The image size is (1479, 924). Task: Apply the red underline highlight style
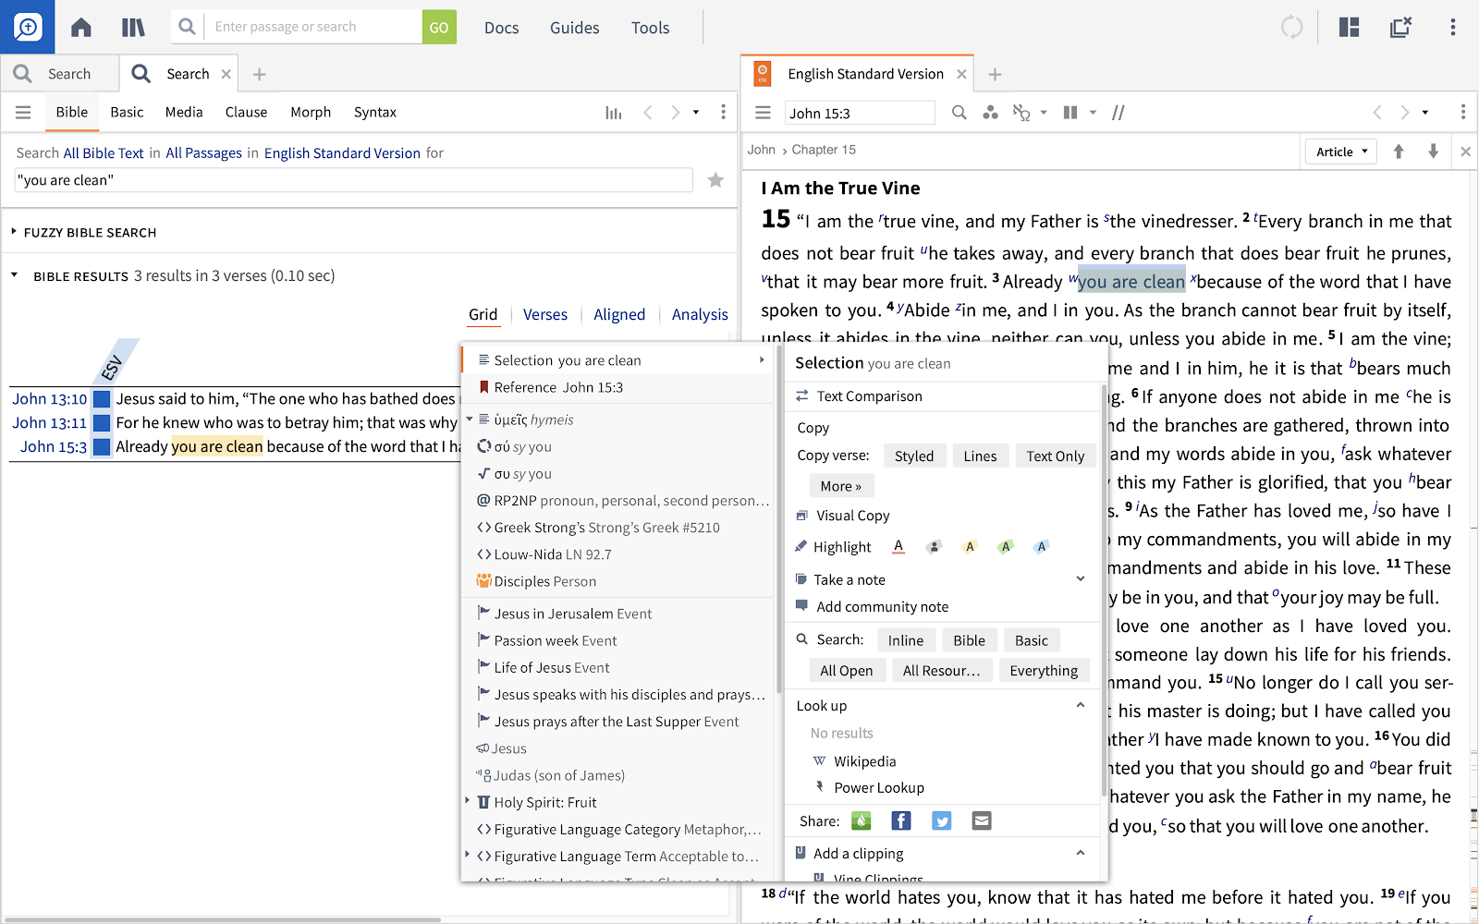[x=898, y=546]
